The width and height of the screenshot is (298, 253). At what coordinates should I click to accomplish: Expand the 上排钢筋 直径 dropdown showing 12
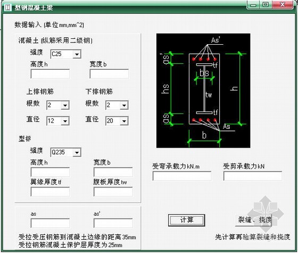[58, 121]
